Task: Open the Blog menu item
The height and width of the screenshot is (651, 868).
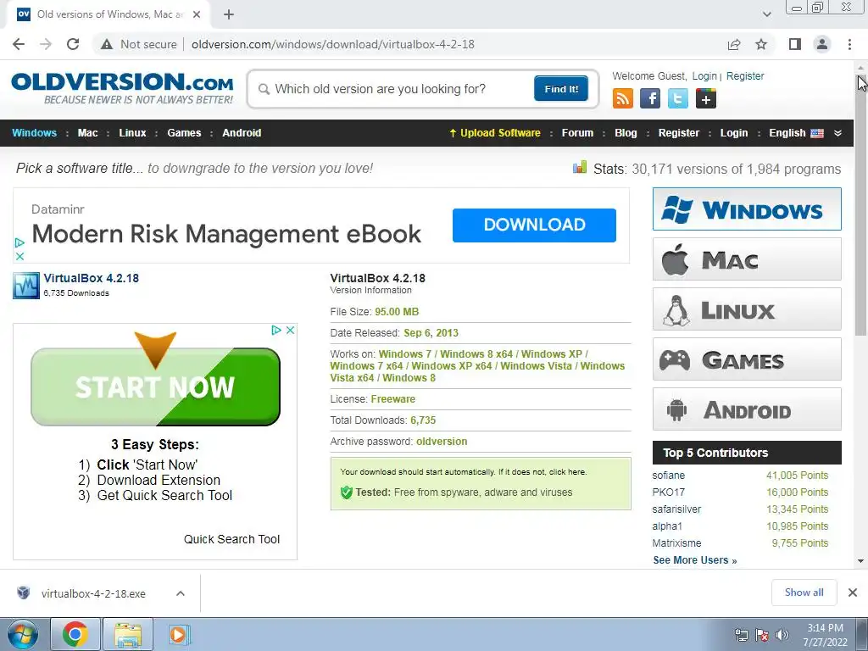Action: point(626,133)
